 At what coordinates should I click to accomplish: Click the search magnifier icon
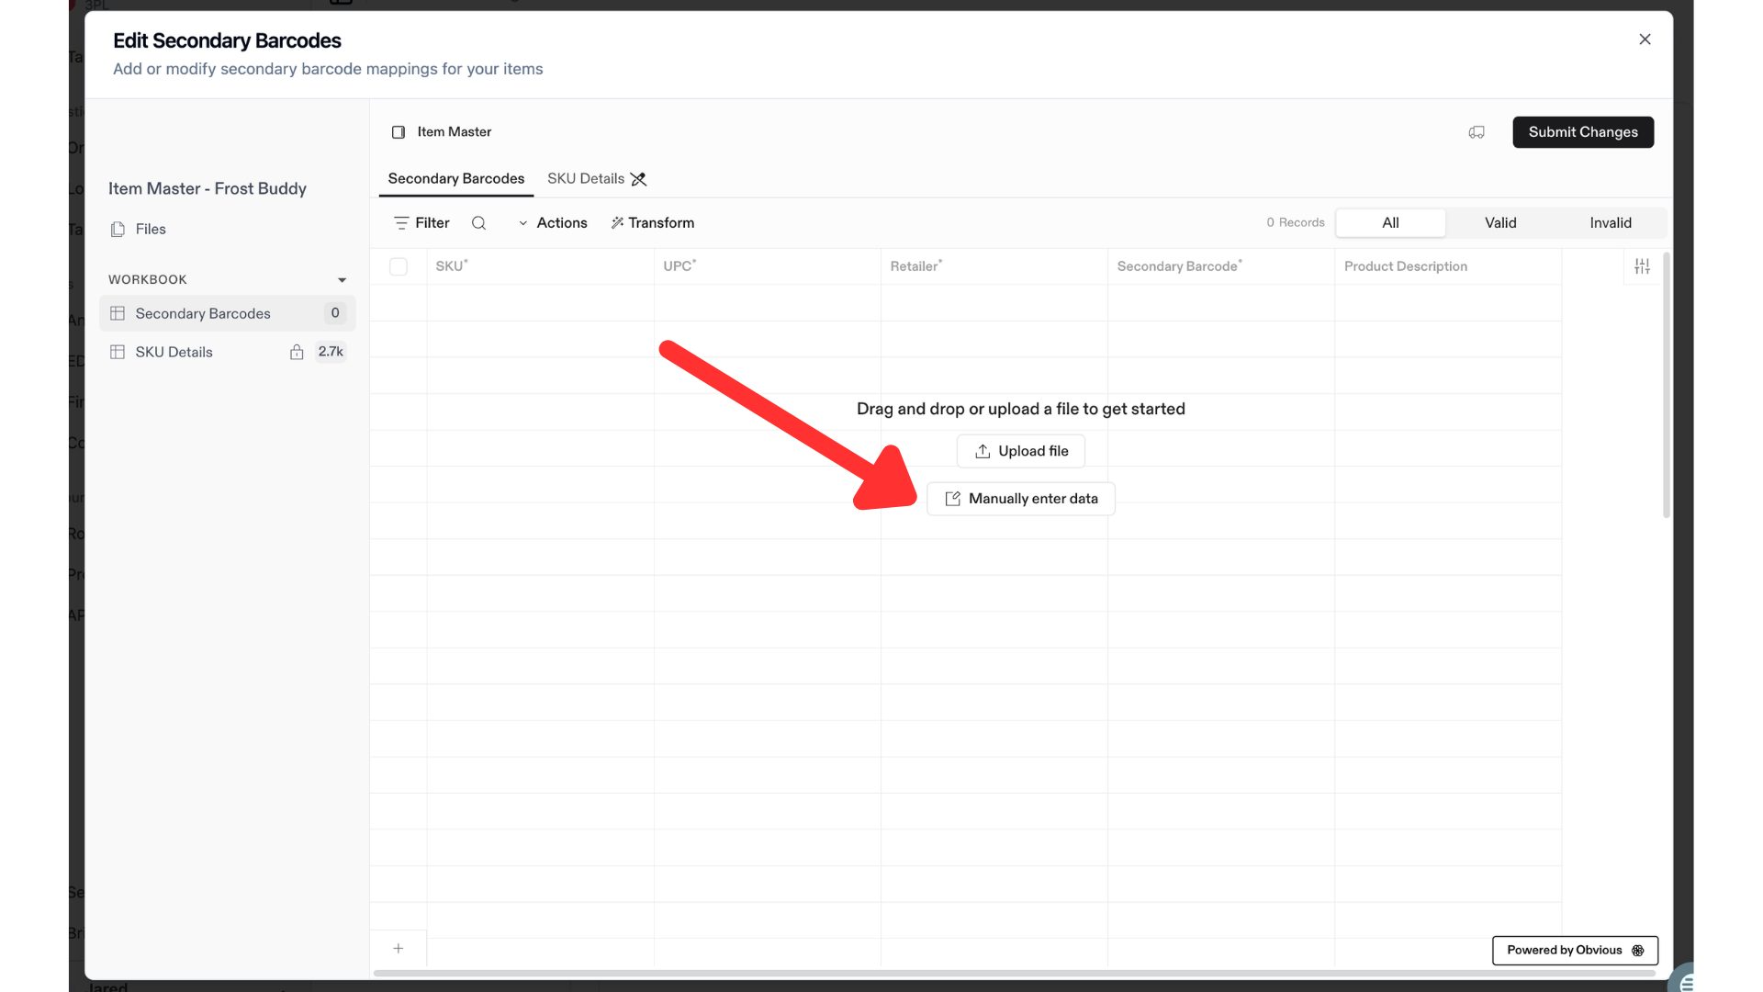pyautogui.click(x=478, y=222)
